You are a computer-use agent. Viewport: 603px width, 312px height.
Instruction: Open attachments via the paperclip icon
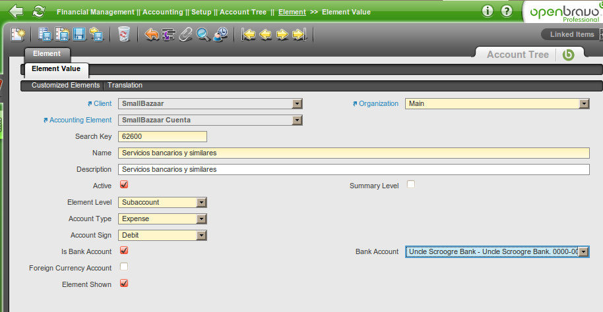click(x=186, y=34)
